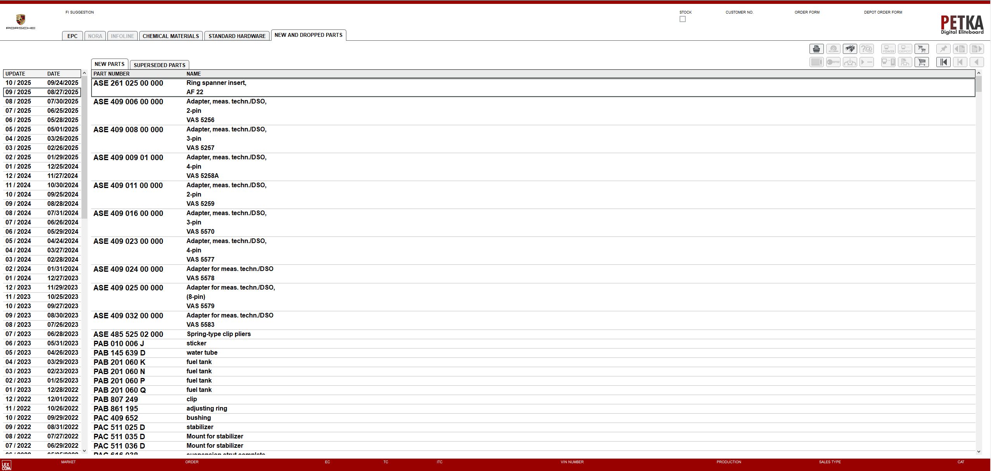The image size is (991, 471).
Task: Select part ASE 261 025 00 000
Action: [533, 87]
